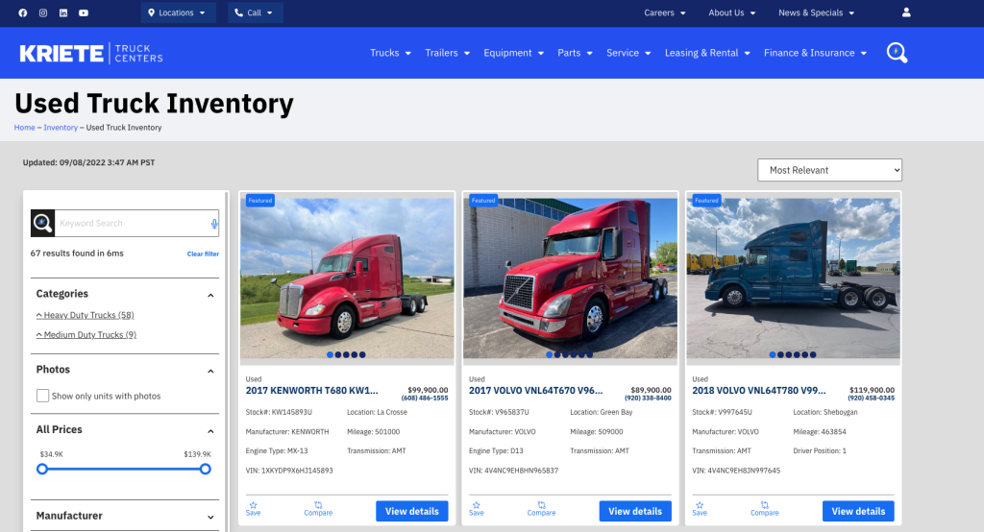Open the YouTube social link
Screen dimensions: 984x532
(x=84, y=12)
